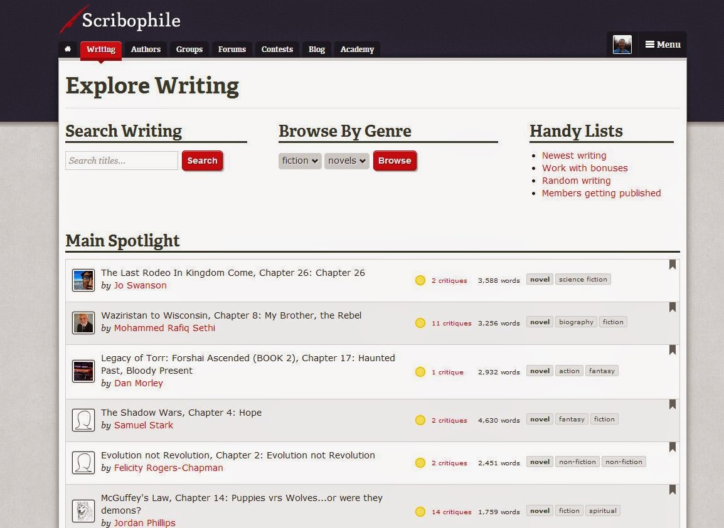
Task: Bookmark "McGuffey's Law" chapter
Action: (x=672, y=490)
